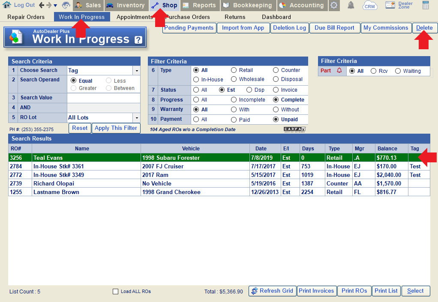Click Import from App button

click(x=243, y=28)
